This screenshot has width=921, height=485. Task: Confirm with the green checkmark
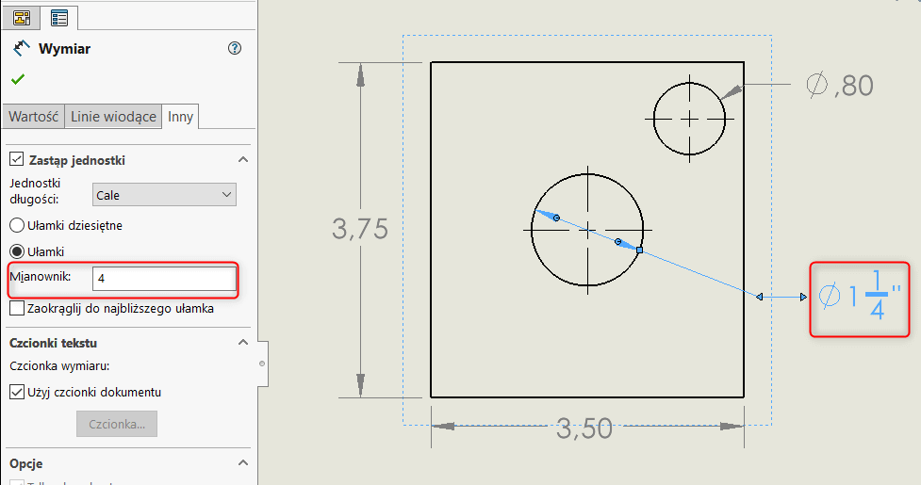tap(18, 79)
